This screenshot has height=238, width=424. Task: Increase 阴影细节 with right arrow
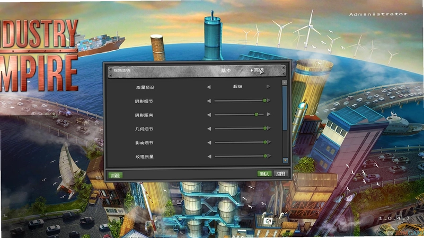(269, 100)
